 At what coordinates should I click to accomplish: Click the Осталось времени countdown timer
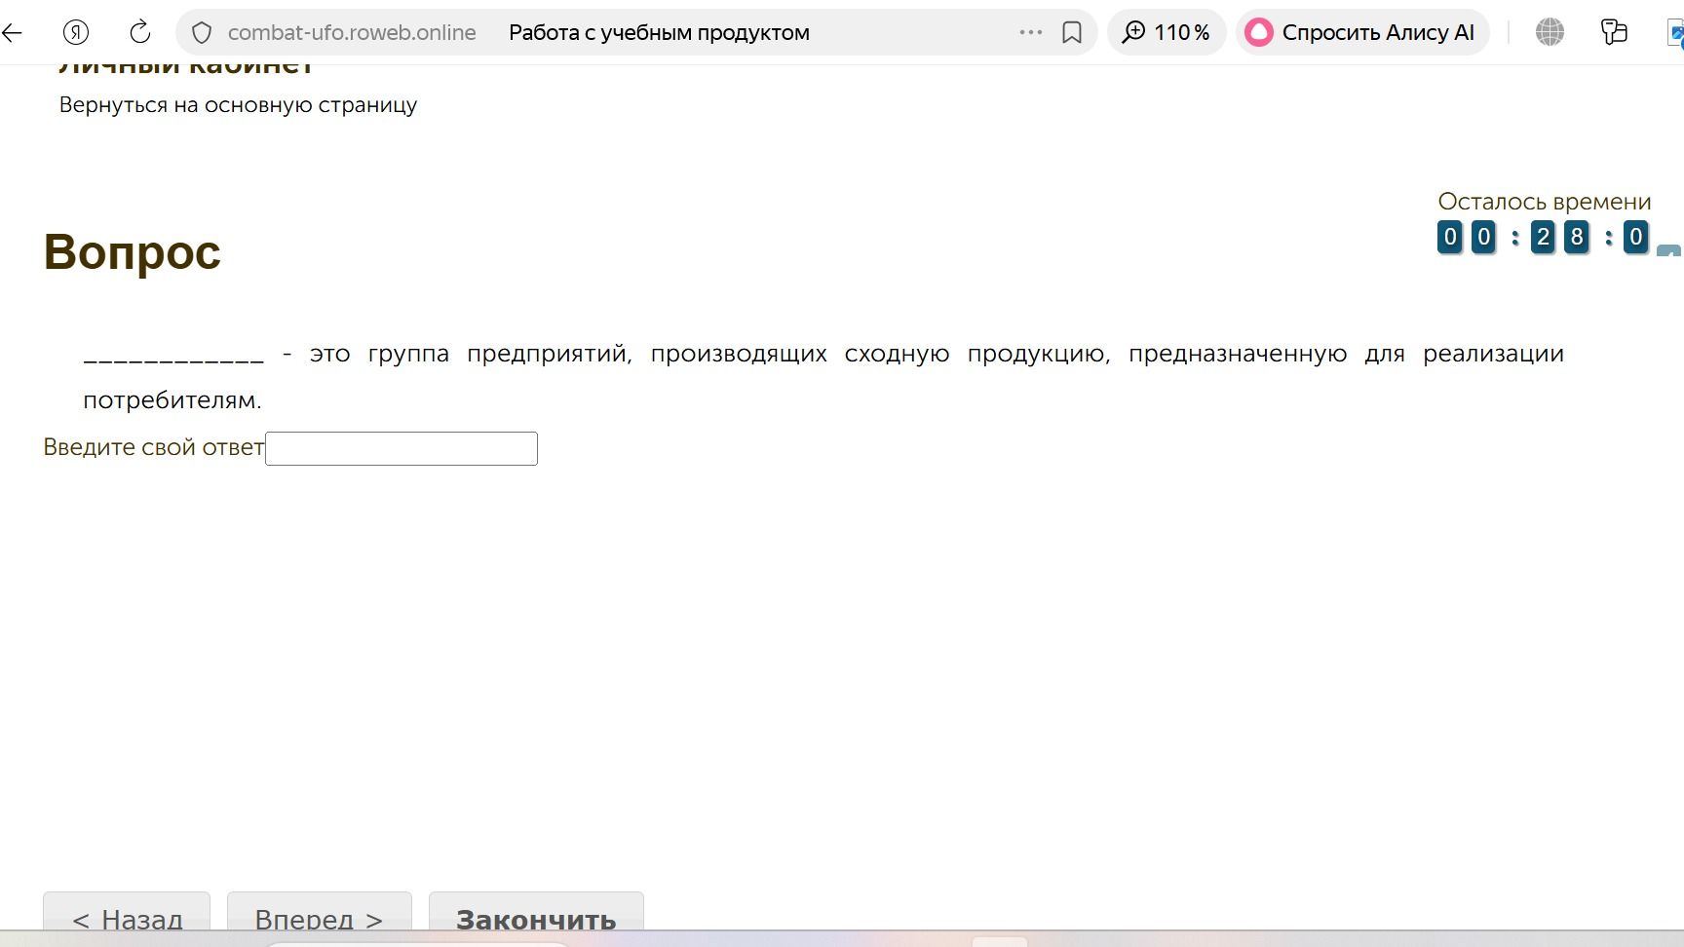[1544, 237]
